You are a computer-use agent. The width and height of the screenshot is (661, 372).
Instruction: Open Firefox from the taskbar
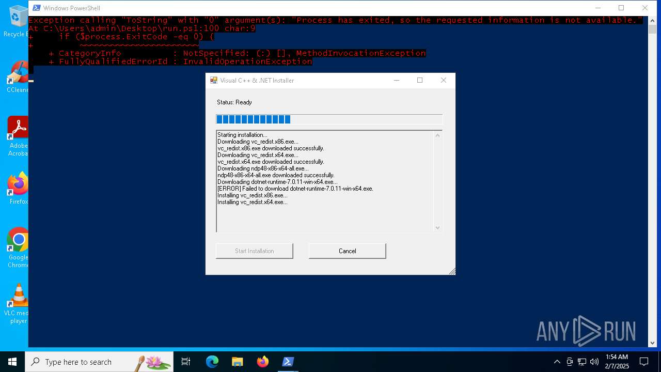tap(263, 362)
